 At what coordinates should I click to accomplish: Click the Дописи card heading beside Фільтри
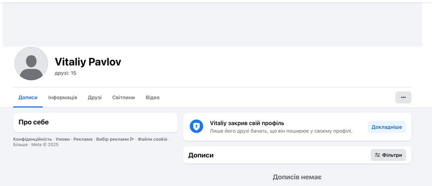pyautogui.click(x=201, y=155)
